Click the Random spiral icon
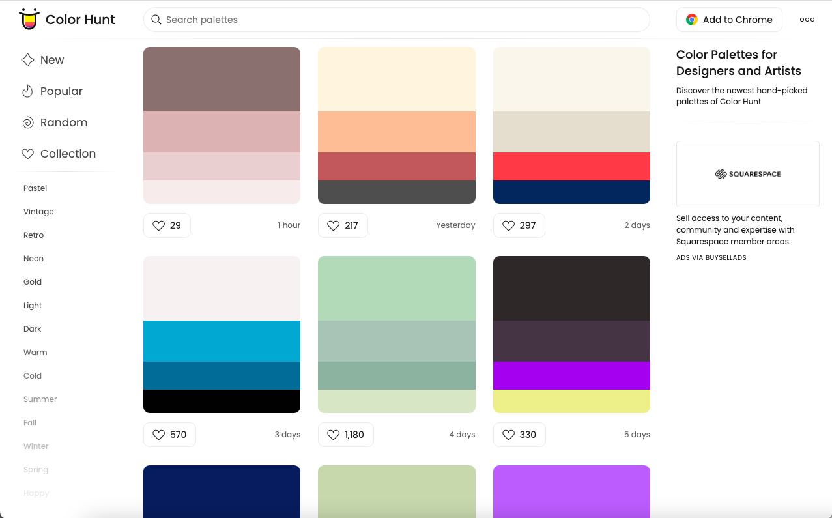The height and width of the screenshot is (518, 832). (27, 122)
